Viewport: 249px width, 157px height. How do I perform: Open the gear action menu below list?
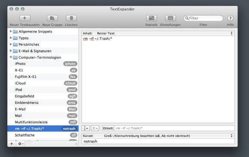21,144
